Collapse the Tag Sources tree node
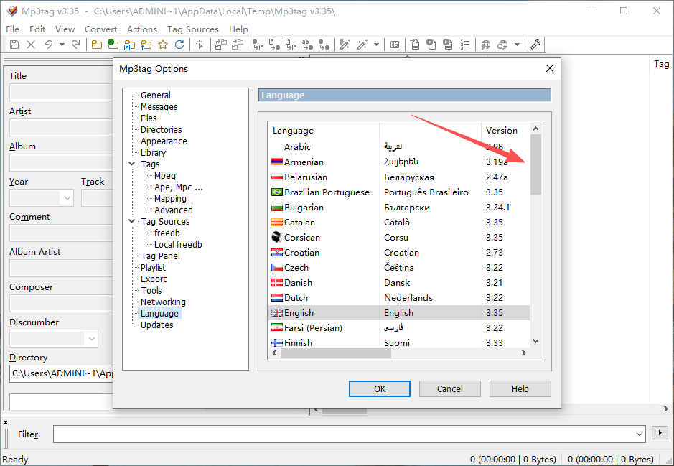The image size is (674, 466). coord(132,221)
